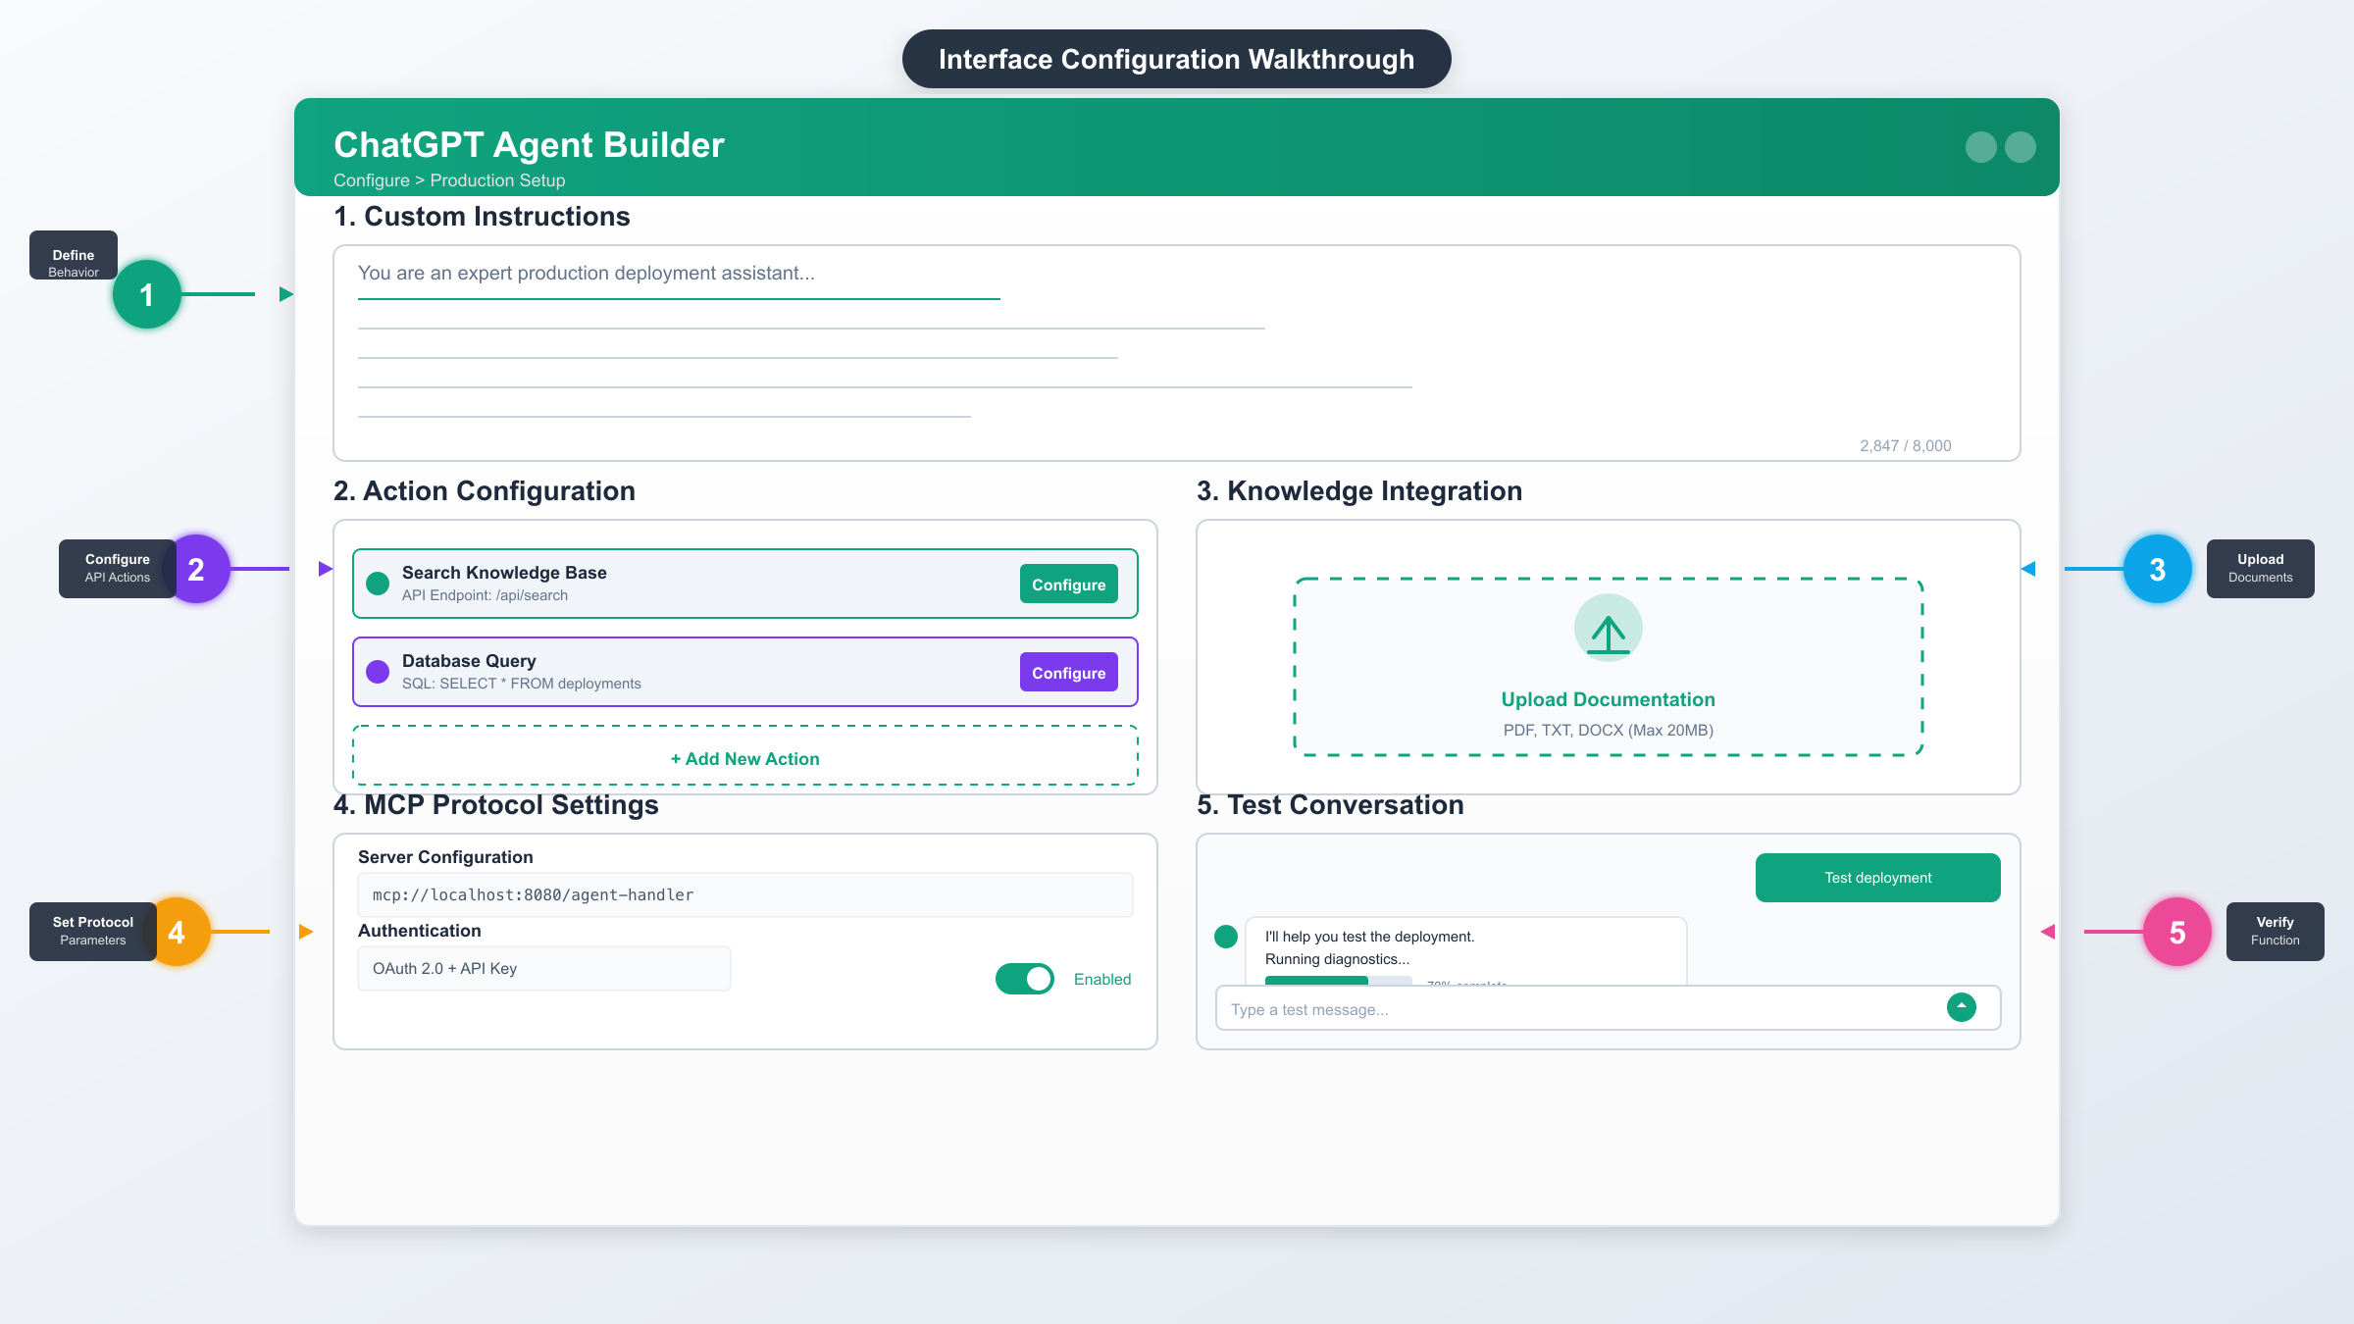Toggle the Enabled authentication switch
The height and width of the screenshot is (1324, 2354).
[x=1024, y=979]
